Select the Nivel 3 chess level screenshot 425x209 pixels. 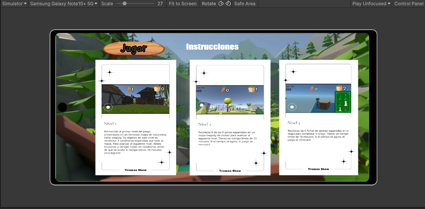(318, 99)
